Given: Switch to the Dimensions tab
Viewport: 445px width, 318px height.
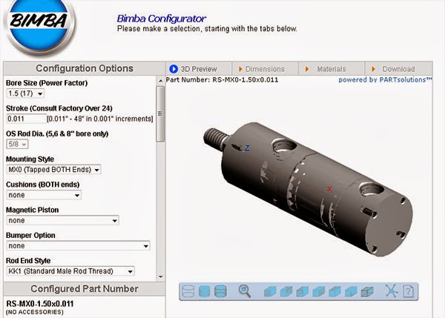Looking at the screenshot, I should [x=265, y=69].
